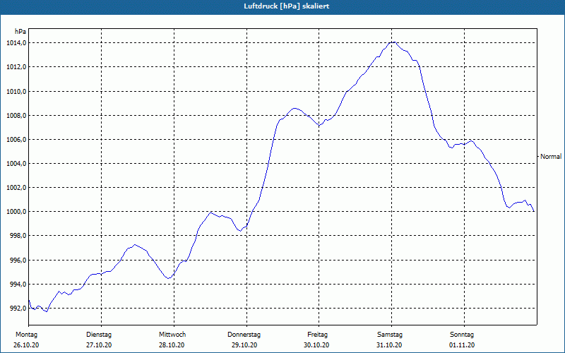Viewport: 565px width, 353px height.
Task: Click the 992,0 axis value
Action: coord(18,309)
